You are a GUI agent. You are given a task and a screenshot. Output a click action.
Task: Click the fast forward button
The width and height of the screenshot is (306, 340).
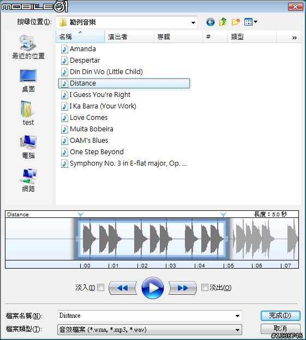[x=183, y=288]
